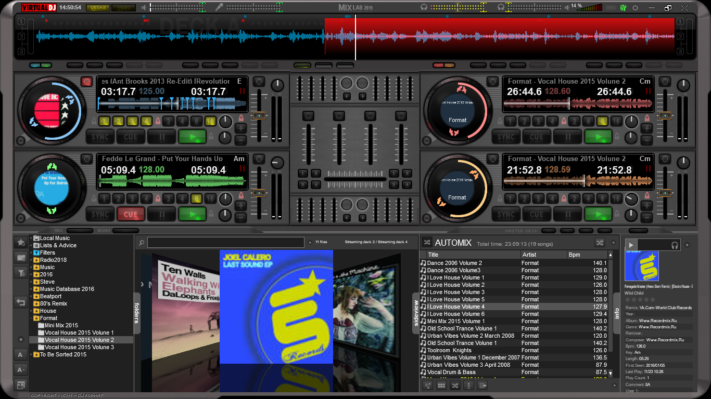Select the Joel Calero Last Sound EP cover
The height and width of the screenshot is (399, 711).
tap(276, 307)
